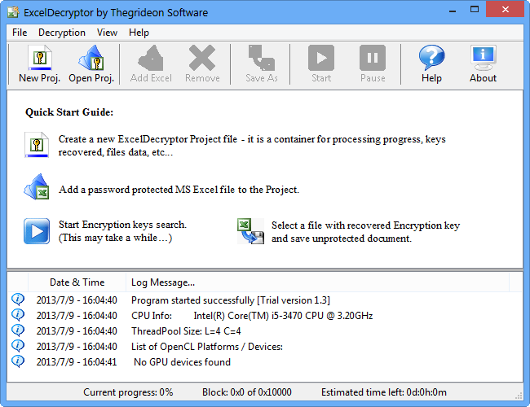Viewport: 530px width, 407px height.
Task: Select log row 'No GPU devices found'
Action: 265,362
